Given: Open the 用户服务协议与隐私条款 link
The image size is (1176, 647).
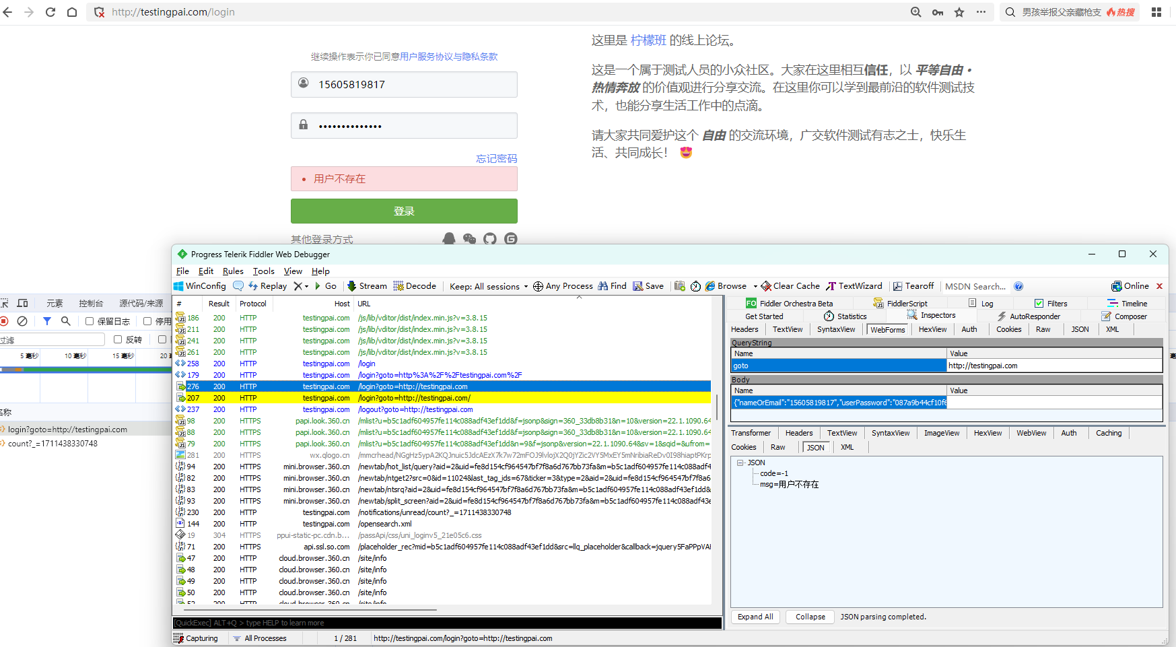Looking at the screenshot, I should tap(449, 57).
